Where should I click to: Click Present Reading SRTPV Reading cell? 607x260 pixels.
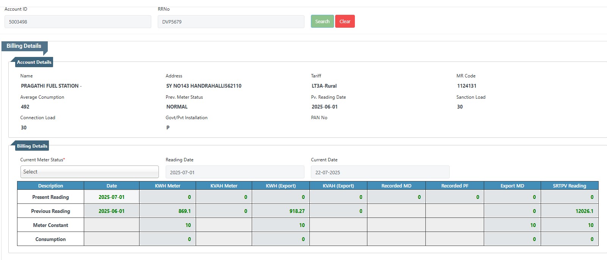click(x=569, y=197)
